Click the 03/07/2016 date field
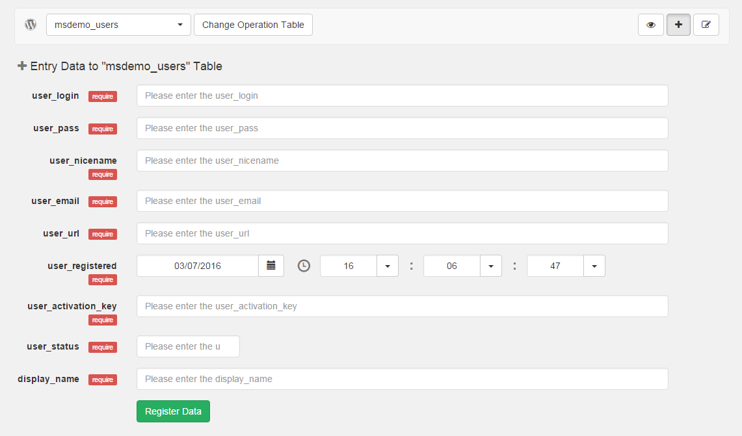 198,266
